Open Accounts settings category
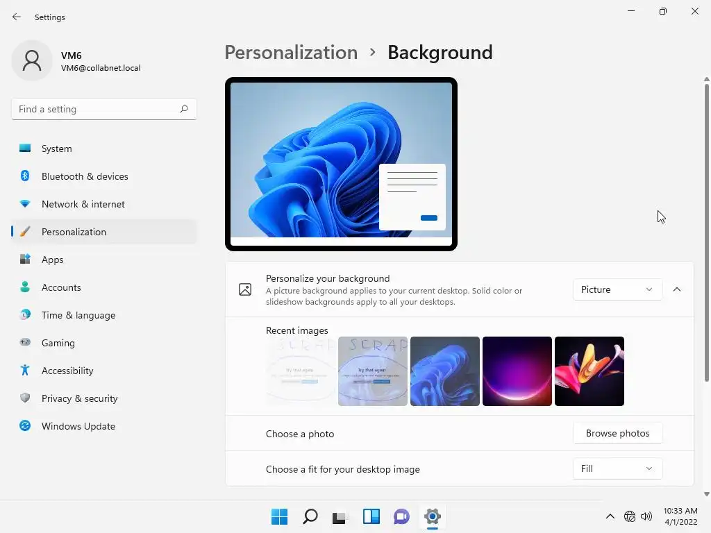 click(x=104, y=287)
